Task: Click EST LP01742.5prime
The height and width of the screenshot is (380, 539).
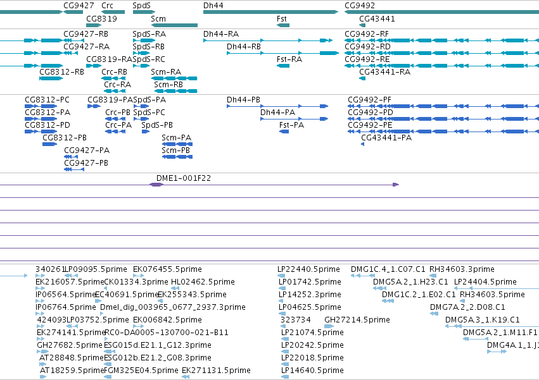Action: [x=281, y=288]
